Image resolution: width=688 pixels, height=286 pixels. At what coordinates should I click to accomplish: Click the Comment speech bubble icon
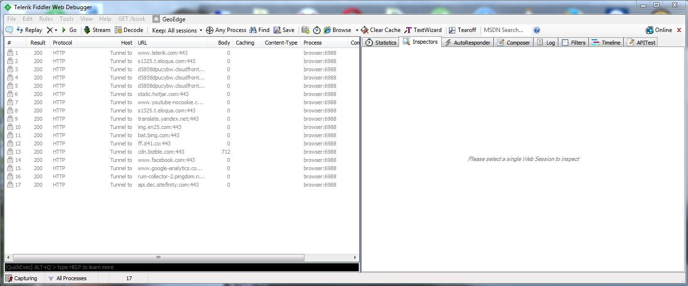(x=9, y=30)
